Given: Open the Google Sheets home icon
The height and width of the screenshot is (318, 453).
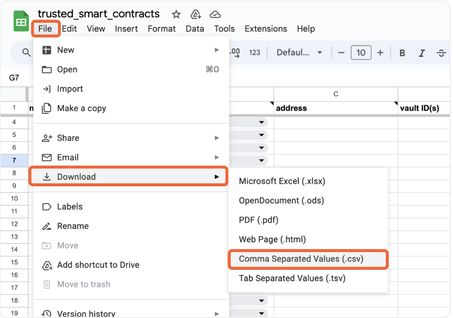Looking at the screenshot, I should pos(21,21).
